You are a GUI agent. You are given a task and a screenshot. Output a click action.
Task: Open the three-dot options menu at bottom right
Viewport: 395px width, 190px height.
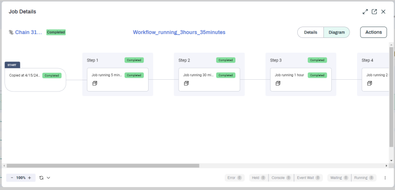click(385, 178)
